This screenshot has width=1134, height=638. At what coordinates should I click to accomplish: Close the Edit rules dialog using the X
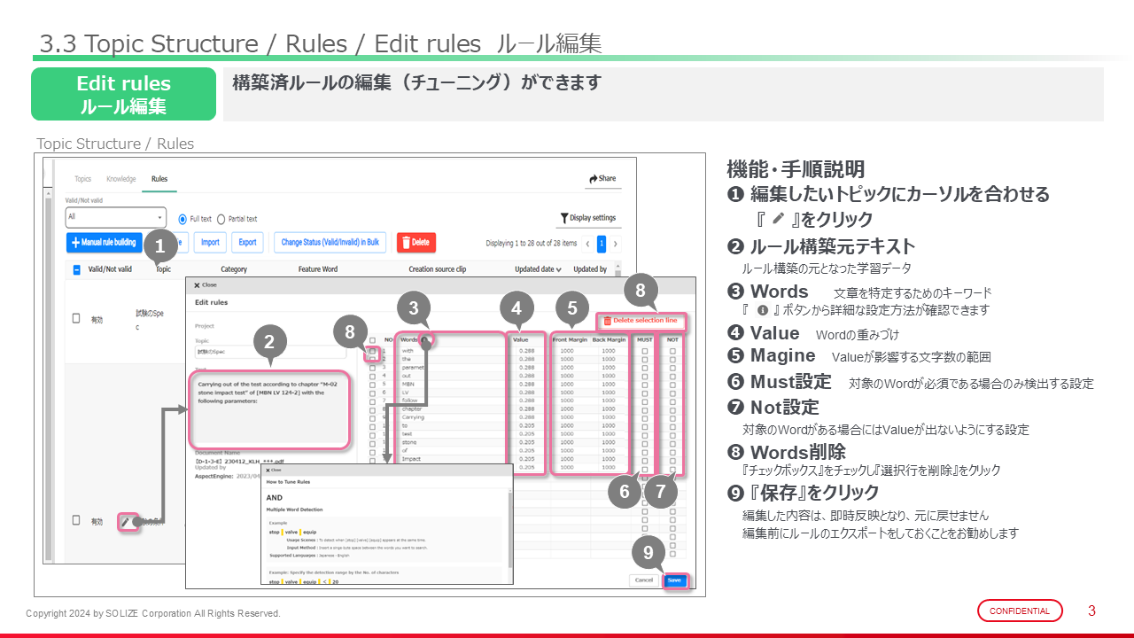pyautogui.click(x=197, y=285)
